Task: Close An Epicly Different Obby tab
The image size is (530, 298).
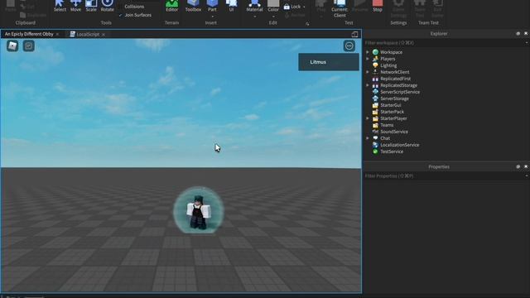Action: coord(57,35)
